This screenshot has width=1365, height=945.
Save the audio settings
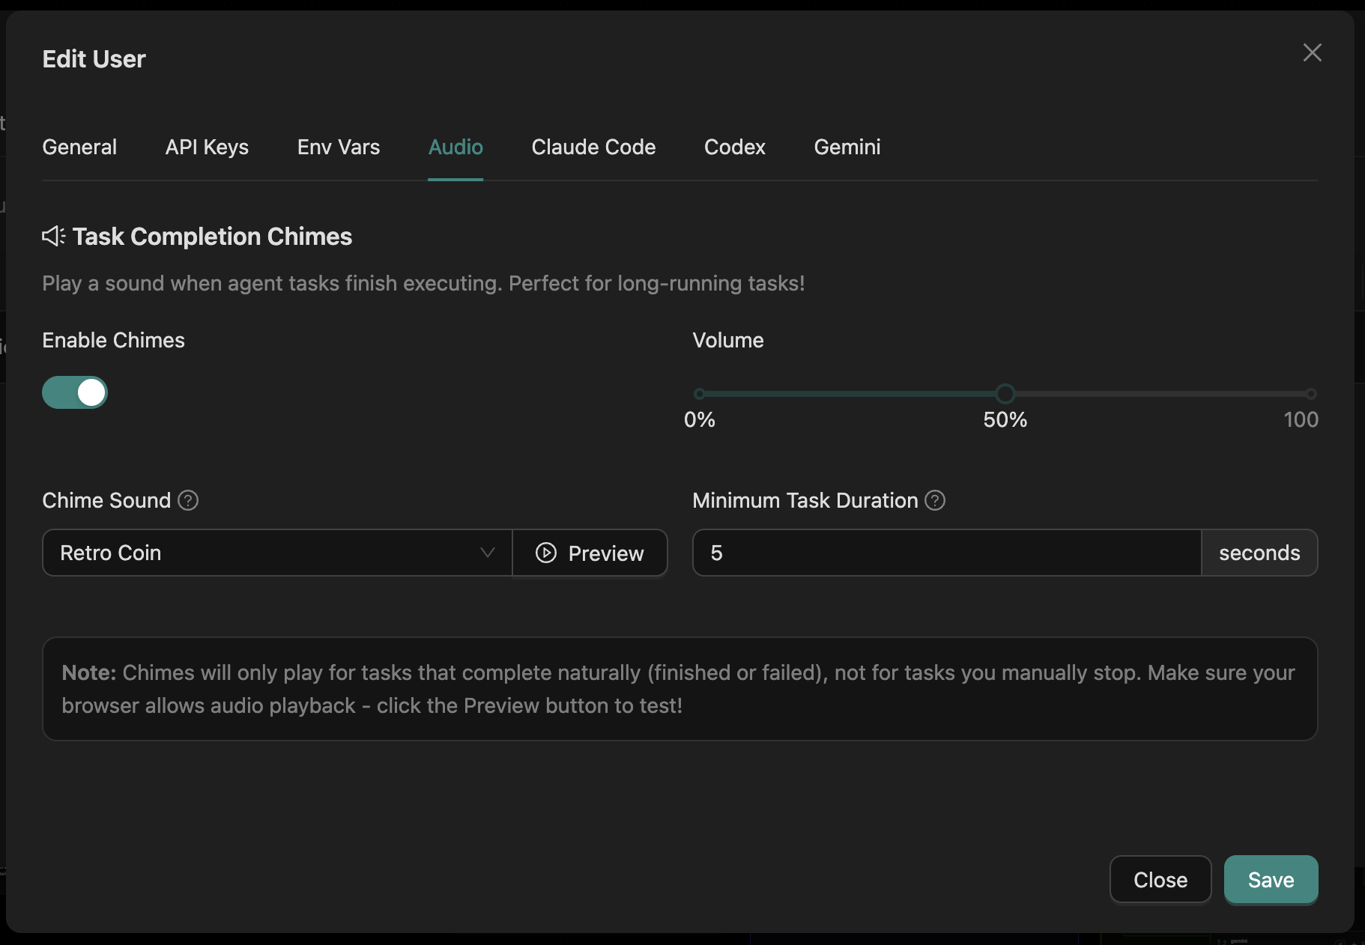[1271, 880]
